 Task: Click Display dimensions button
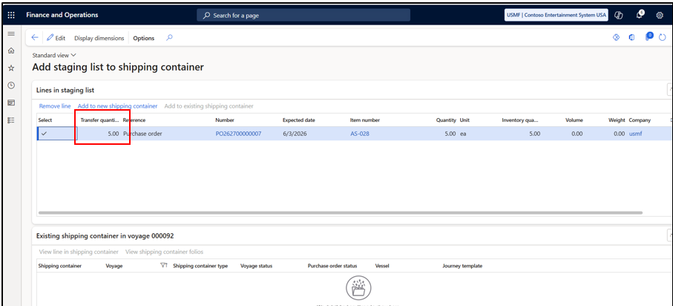[99, 38]
